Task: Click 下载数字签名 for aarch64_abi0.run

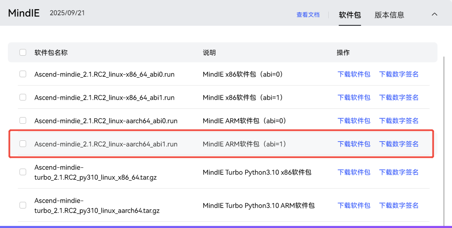Action: pos(399,120)
